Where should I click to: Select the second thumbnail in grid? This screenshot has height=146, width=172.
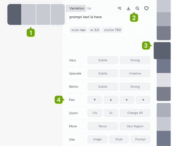click(x=29, y=14)
